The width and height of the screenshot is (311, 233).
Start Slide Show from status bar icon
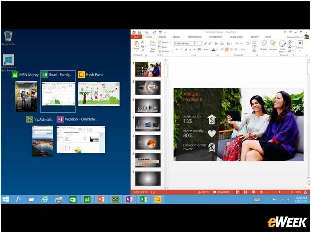point(261,192)
